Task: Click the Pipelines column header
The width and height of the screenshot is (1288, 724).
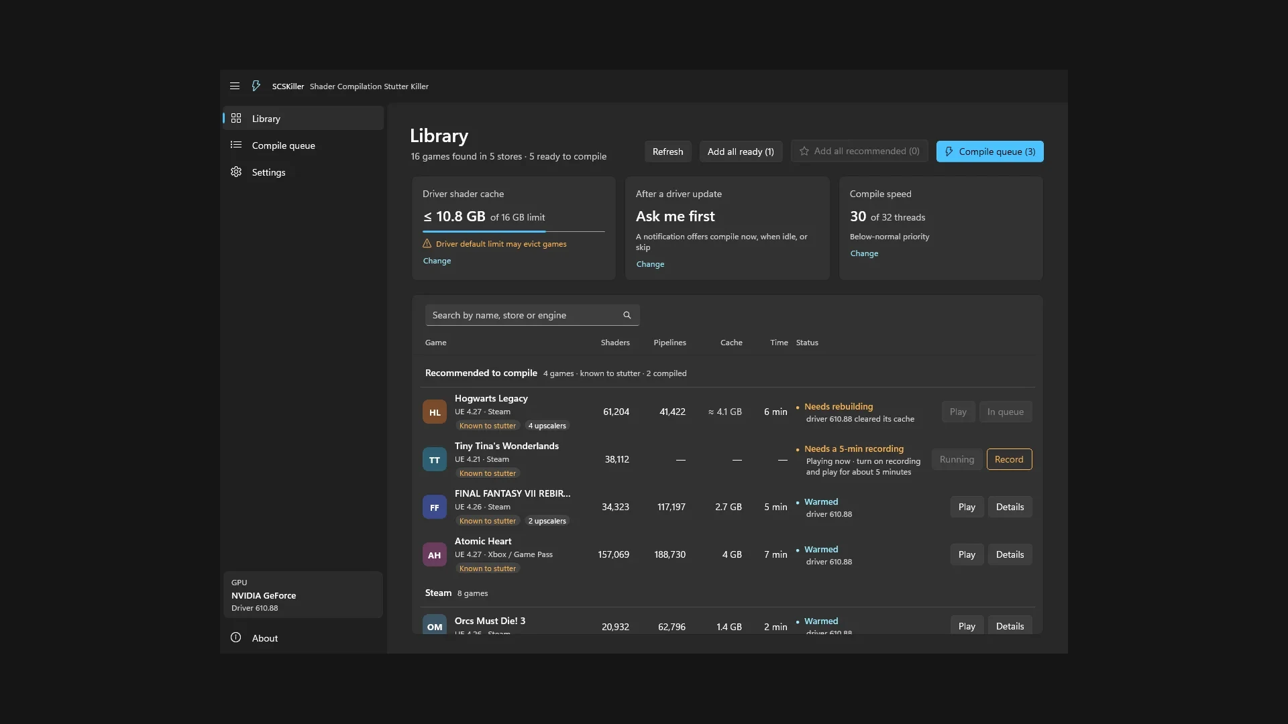Action: [669, 343]
